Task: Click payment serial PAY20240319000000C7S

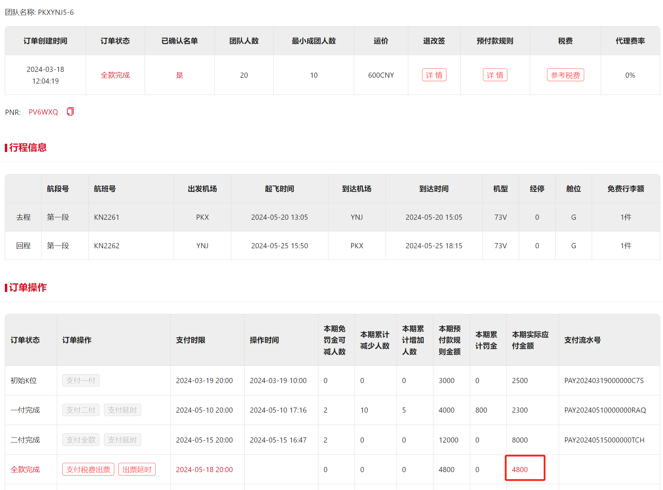Action: coord(604,381)
